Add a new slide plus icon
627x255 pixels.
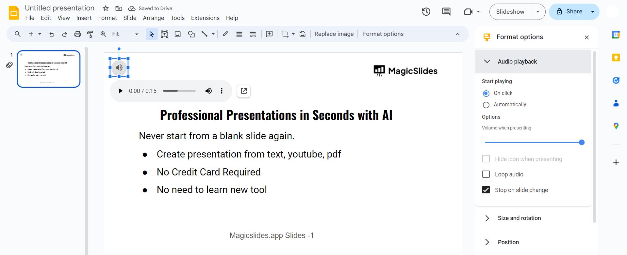coord(31,34)
